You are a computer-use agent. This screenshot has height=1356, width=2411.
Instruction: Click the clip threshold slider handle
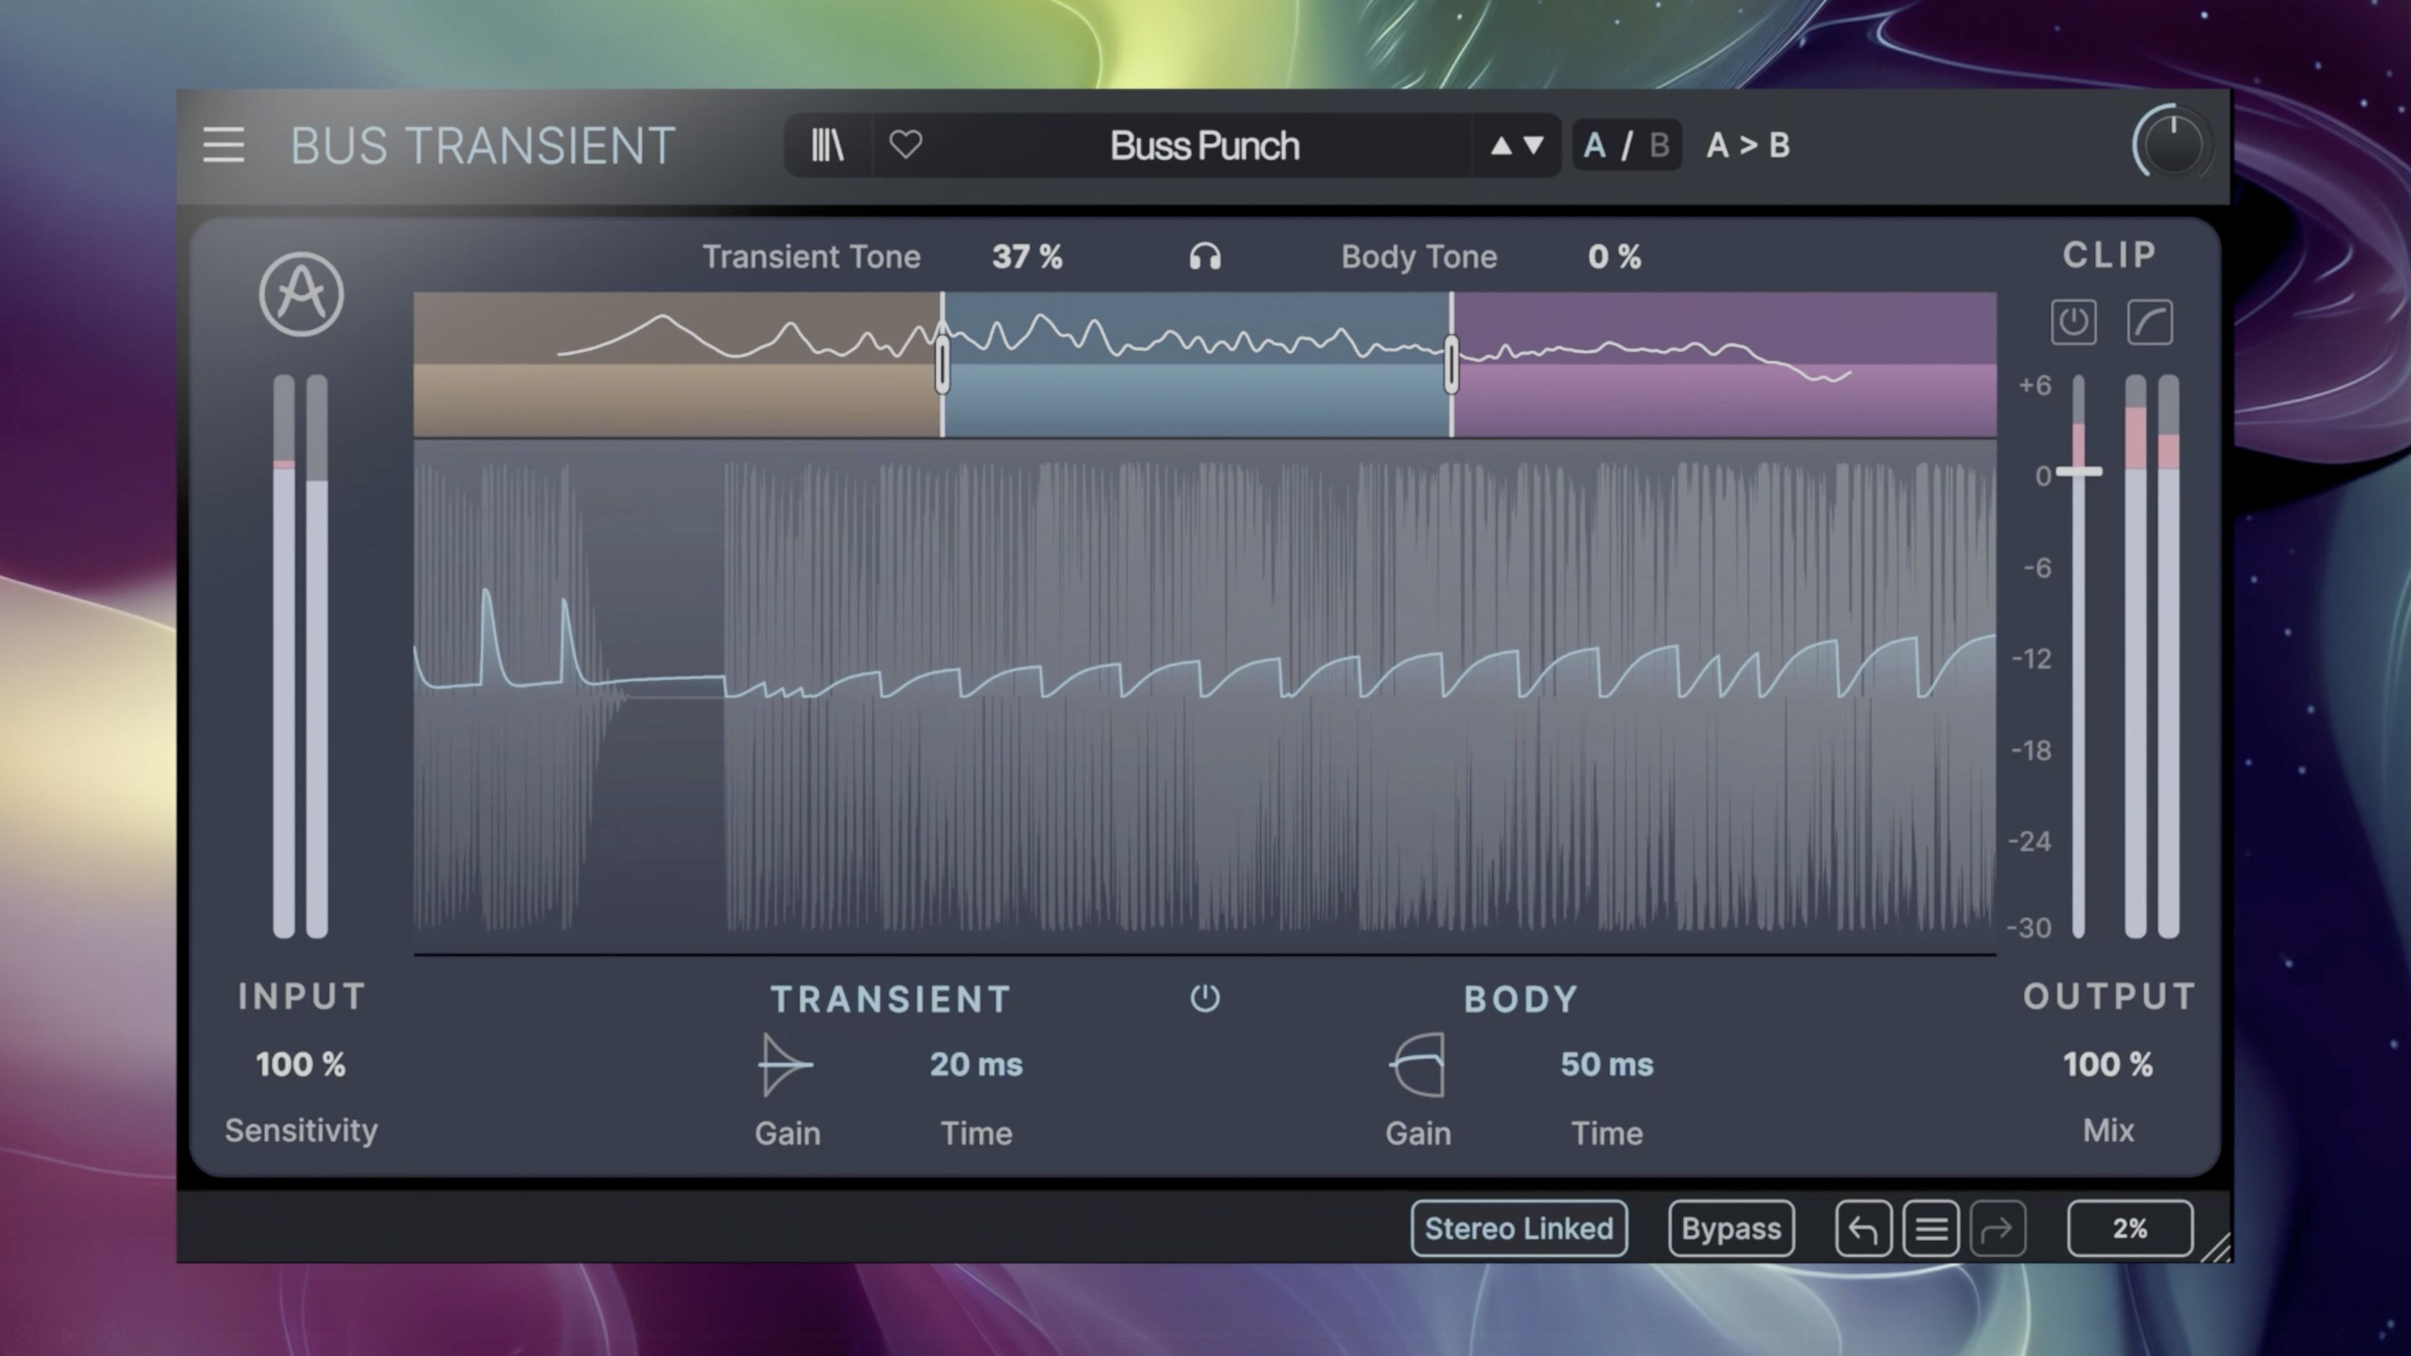click(2079, 473)
